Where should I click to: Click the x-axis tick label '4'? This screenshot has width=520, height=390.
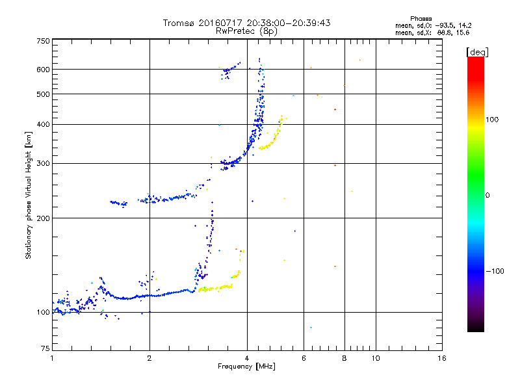coord(247,358)
